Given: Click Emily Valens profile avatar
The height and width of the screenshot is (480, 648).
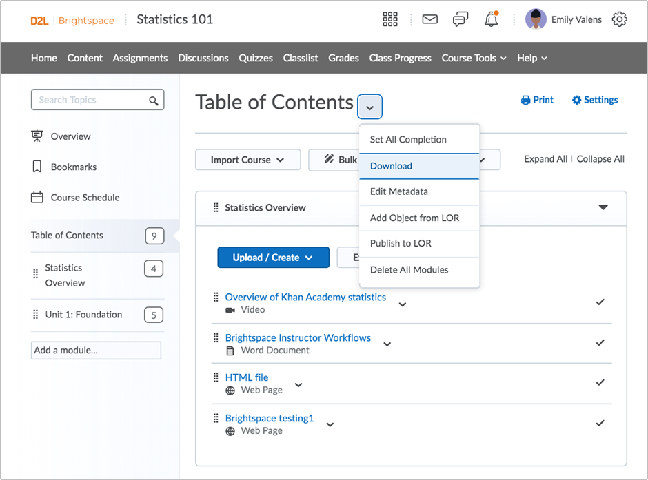Looking at the screenshot, I should [536, 19].
